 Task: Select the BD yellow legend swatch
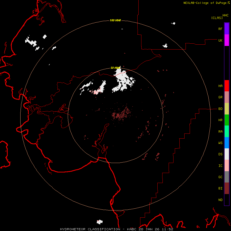pyautogui.click(x=227, y=109)
